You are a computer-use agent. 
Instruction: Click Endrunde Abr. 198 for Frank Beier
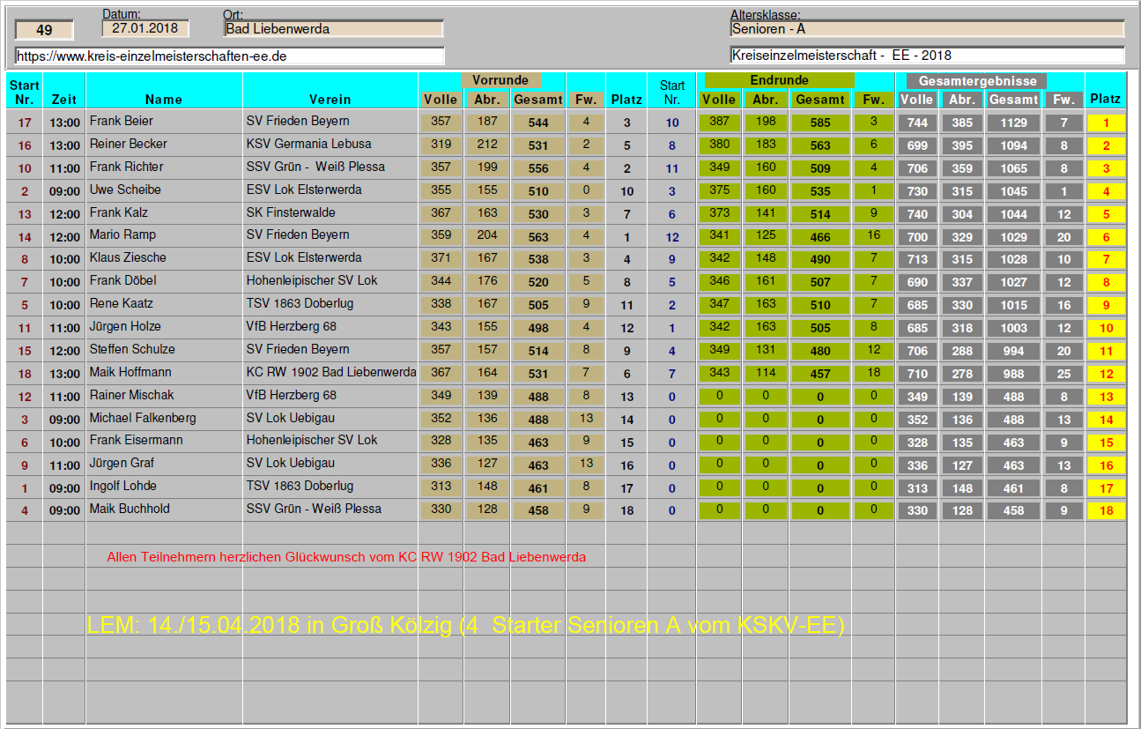coord(766,122)
